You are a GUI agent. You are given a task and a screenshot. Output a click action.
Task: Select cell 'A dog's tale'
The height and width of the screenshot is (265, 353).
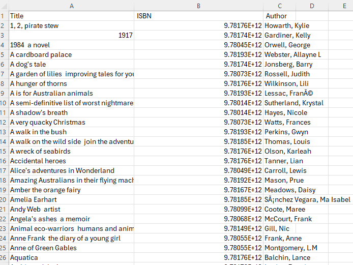[72, 65]
